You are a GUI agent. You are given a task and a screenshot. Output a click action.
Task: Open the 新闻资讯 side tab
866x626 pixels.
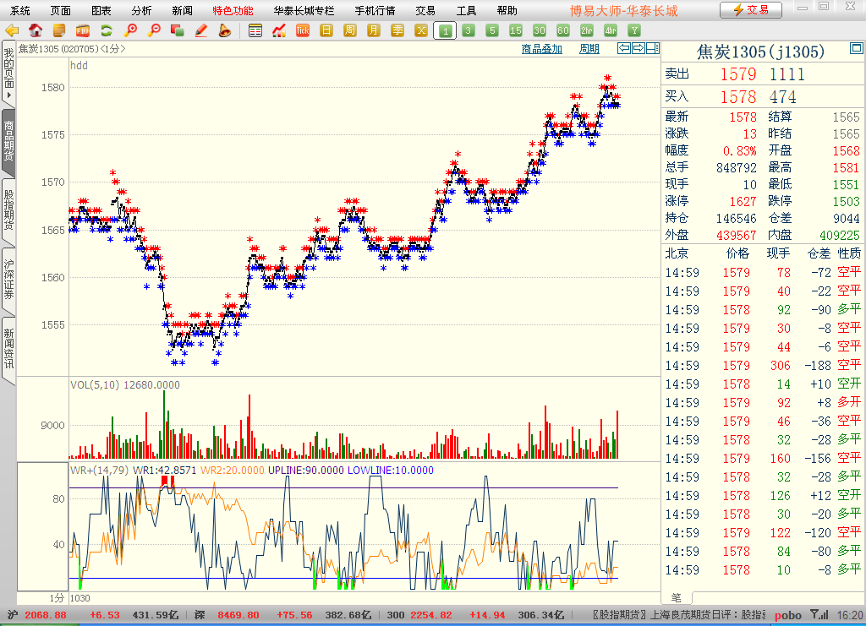pyautogui.click(x=8, y=349)
